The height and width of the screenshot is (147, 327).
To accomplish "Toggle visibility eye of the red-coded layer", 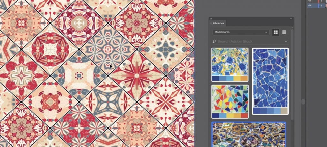I will [310, 1].
